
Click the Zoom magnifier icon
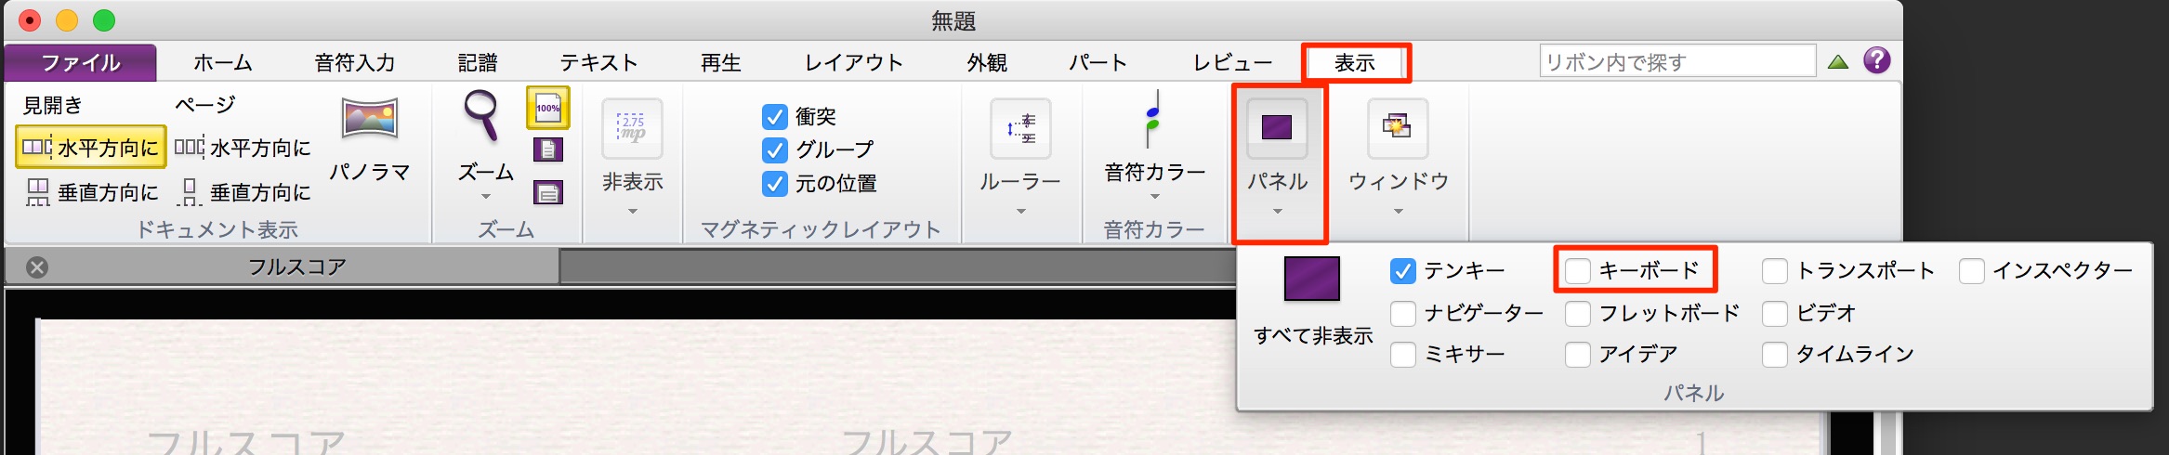coord(482,115)
